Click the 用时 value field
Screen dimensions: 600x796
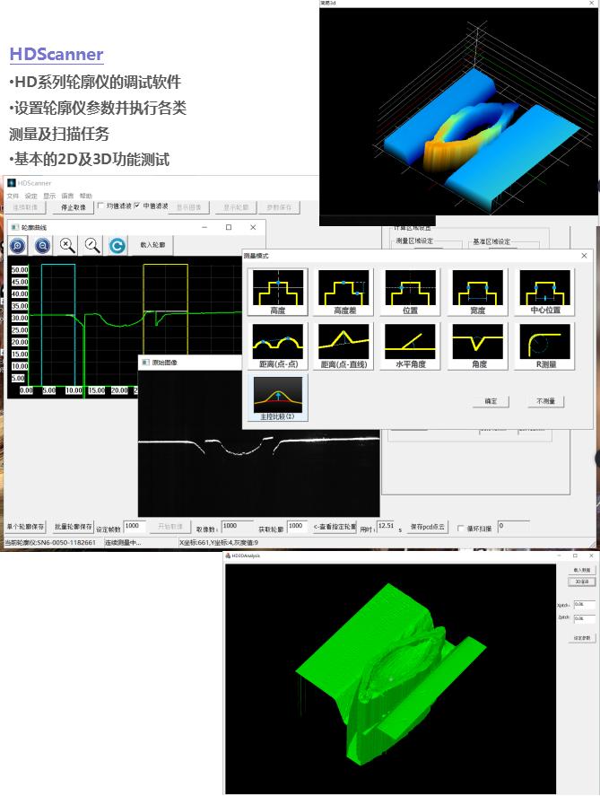[x=386, y=527]
